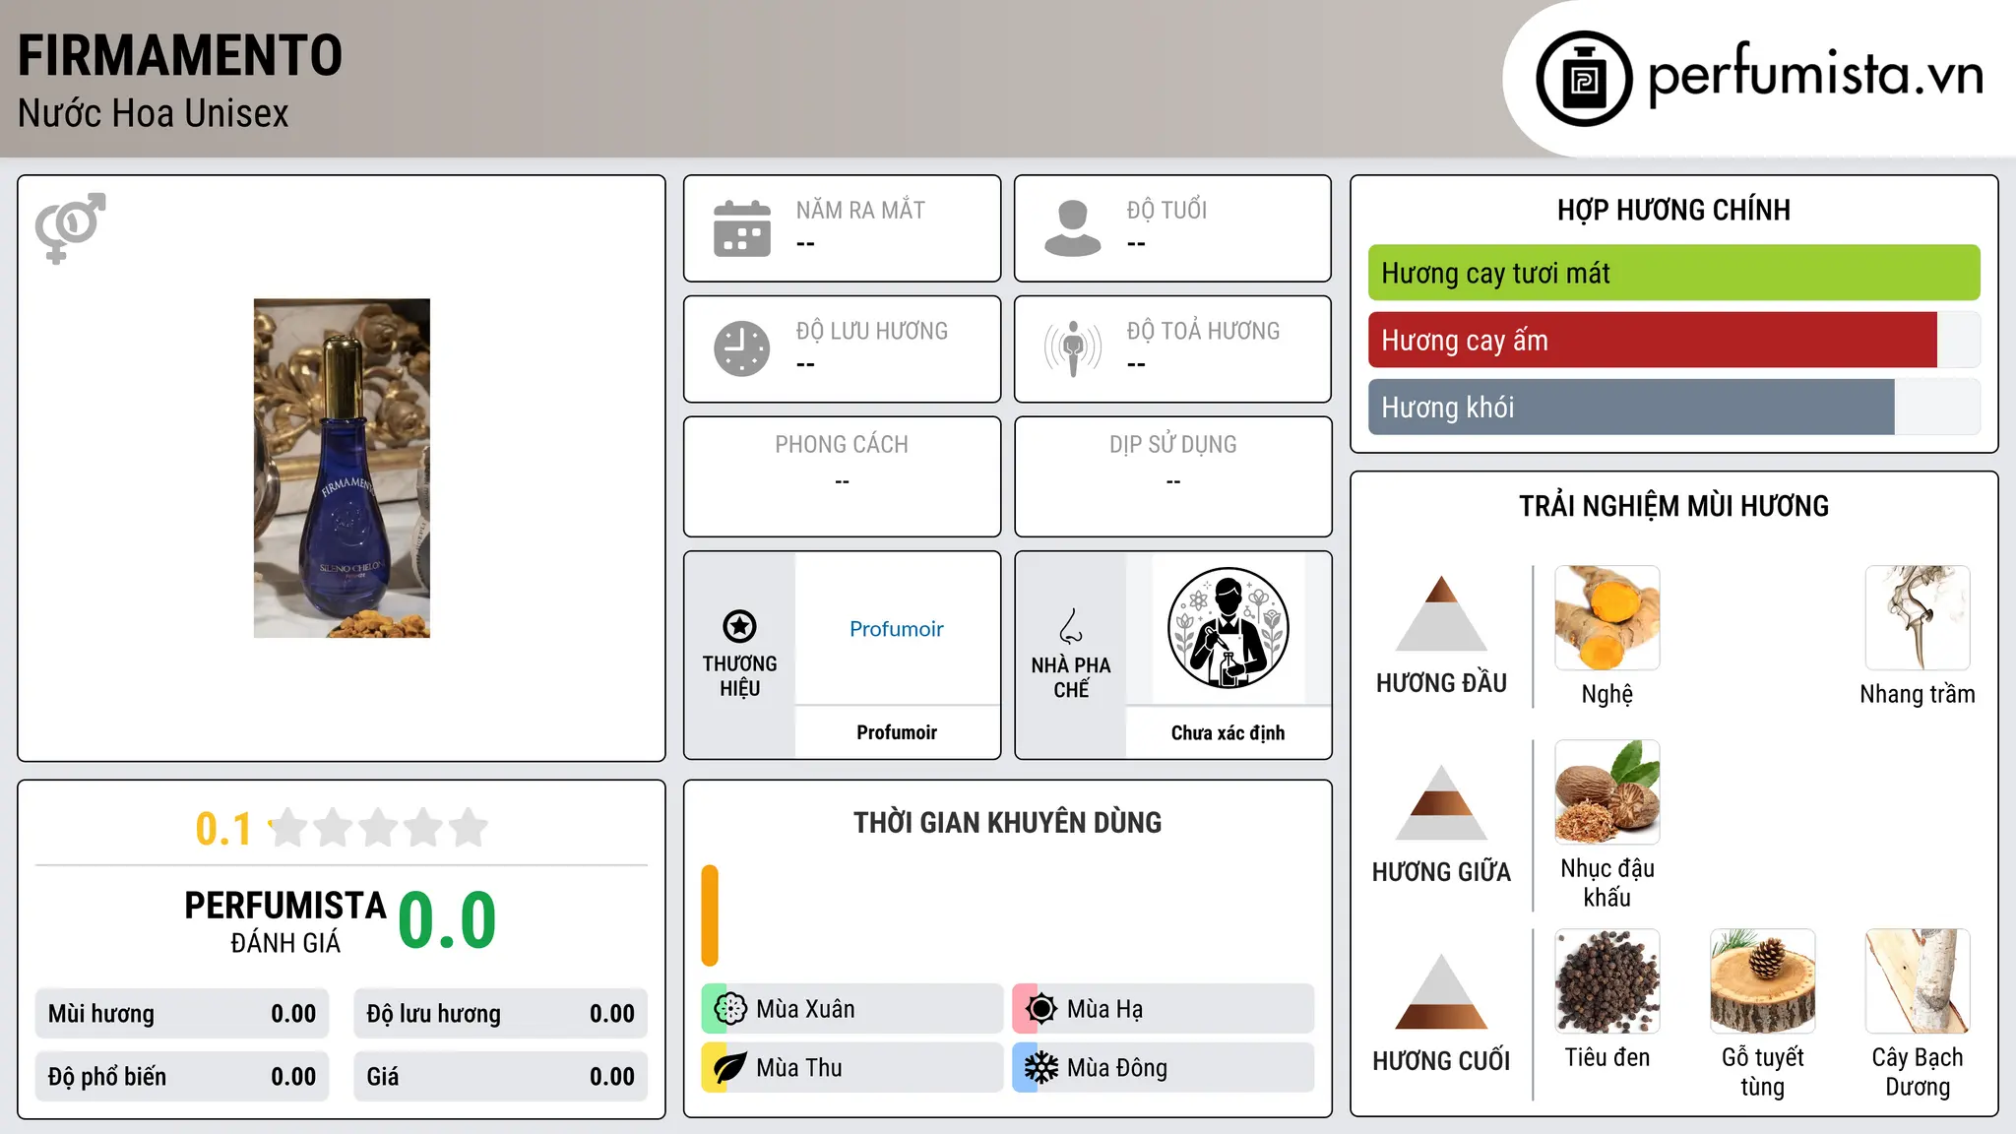Click the Hợp hương chính heading
Viewport: 2016px width, 1134px height.
[x=1673, y=210]
